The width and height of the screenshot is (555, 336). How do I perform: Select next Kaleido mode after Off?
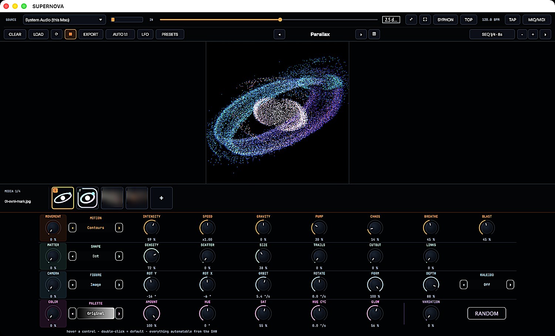(x=510, y=285)
